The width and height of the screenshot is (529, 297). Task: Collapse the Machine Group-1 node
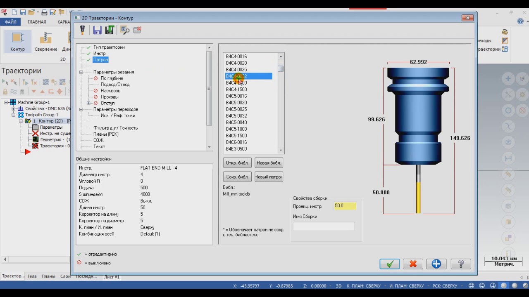click(x=6, y=102)
